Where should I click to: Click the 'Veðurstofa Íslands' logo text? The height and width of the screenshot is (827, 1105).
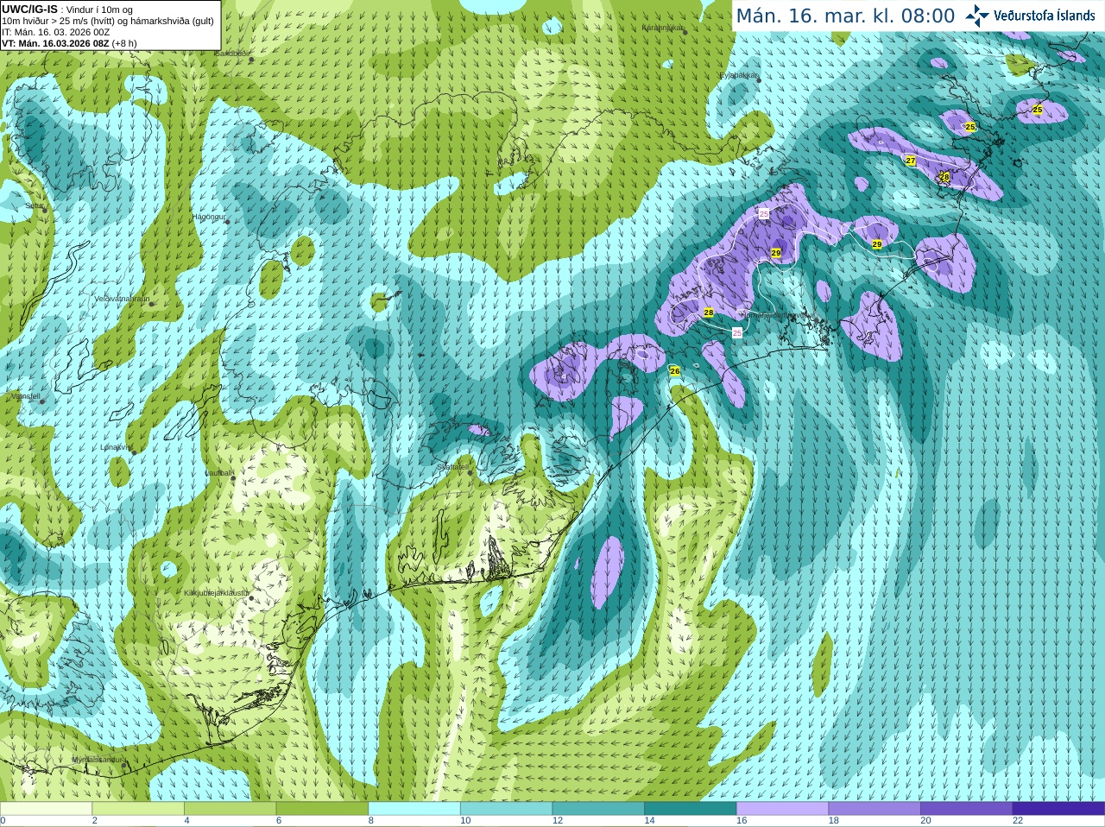point(1045,16)
